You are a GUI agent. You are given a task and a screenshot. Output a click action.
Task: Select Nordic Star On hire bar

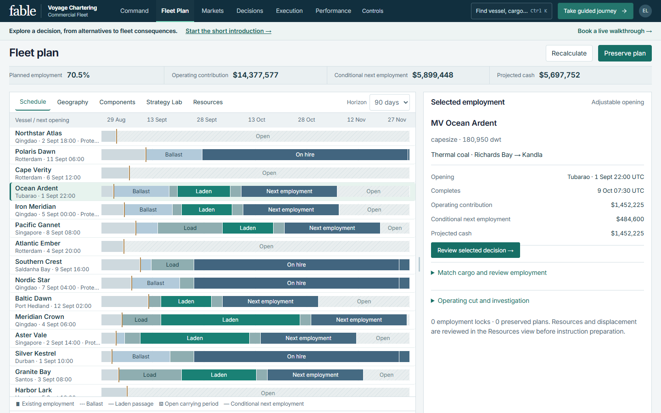click(297, 283)
